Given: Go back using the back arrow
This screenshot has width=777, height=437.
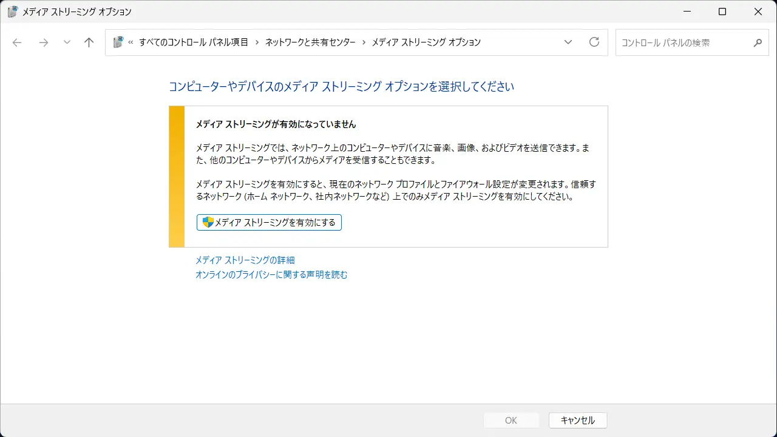Looking at the screenshot, I should click(17, 42).
